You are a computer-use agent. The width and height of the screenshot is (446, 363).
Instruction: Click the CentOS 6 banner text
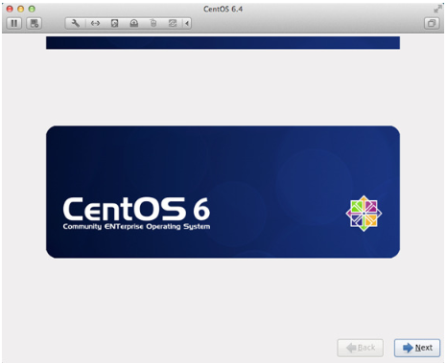pos(136,209)
